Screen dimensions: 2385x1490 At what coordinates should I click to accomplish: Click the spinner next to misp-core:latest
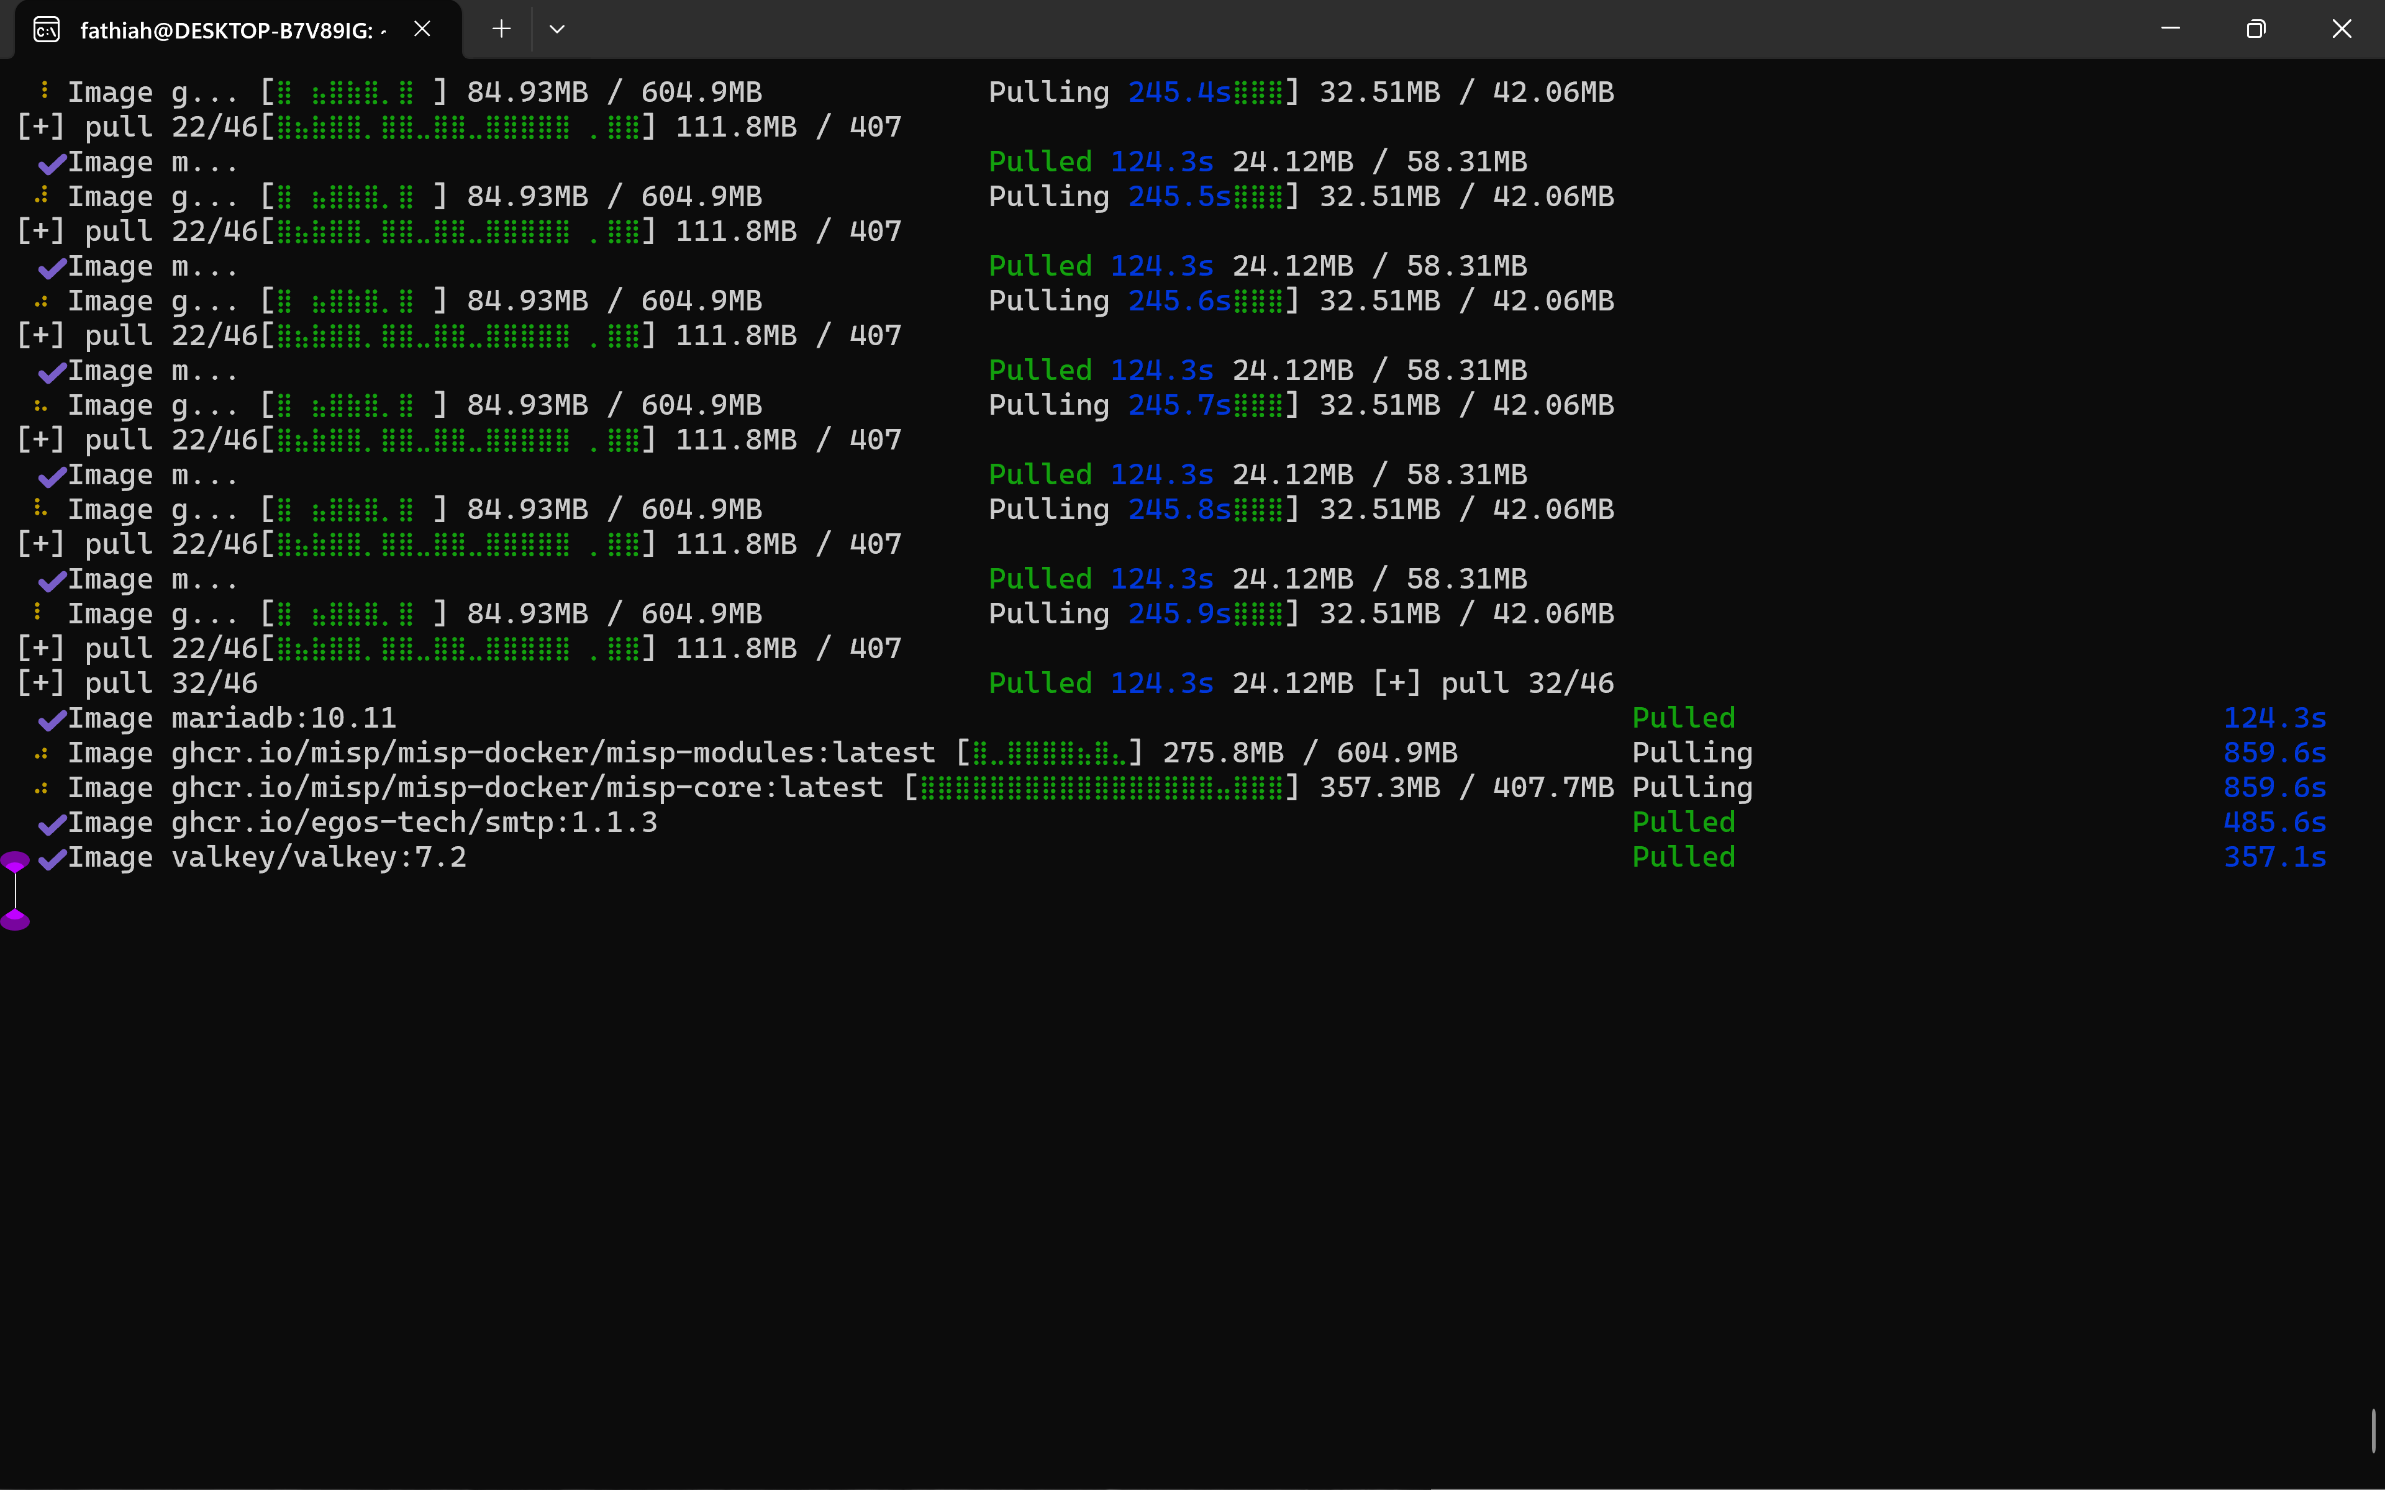[42, 789]
